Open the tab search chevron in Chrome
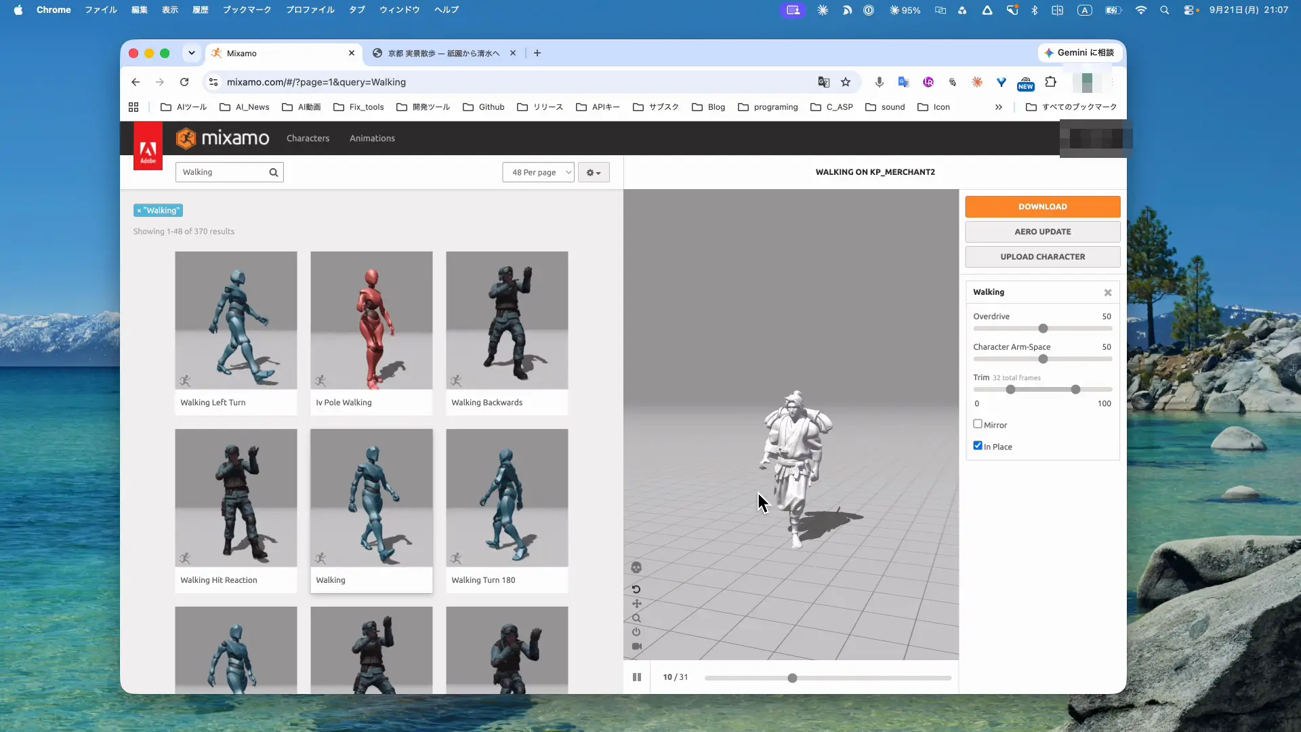 (192, 53)
